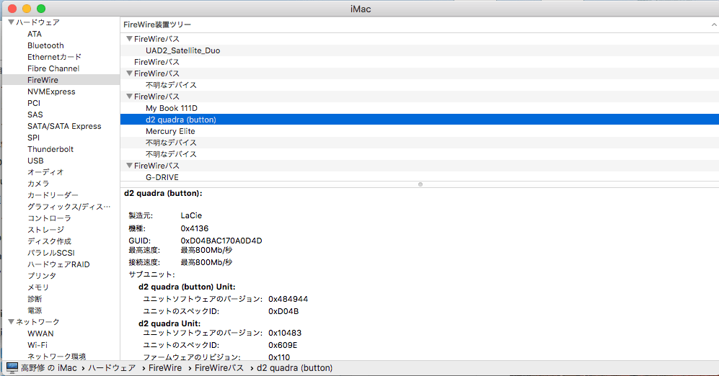Select Mercury Elite device row
The image size is (719, 376).
(420, 131)
